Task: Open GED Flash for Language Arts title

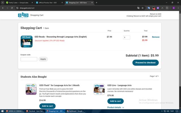Action: [59, 85]
